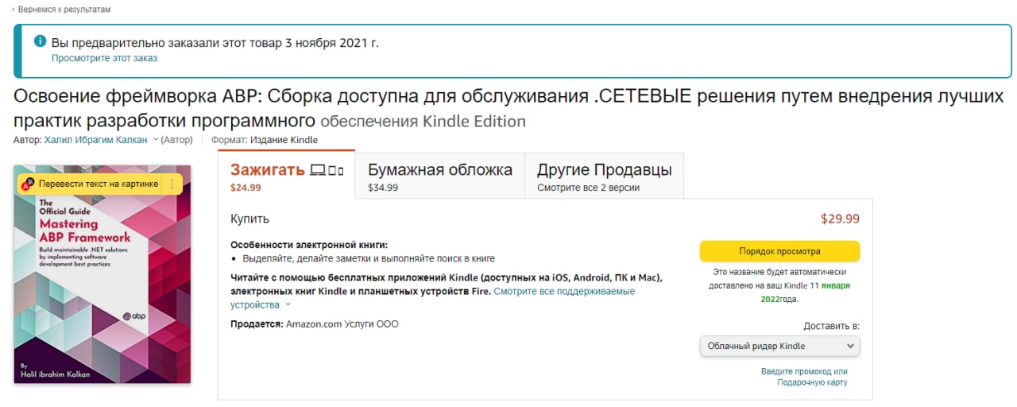Click the Mastering ABP Framework cover thumbnail

coord(102,286)
